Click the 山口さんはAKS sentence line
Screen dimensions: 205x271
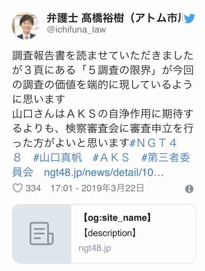coord(103,114)
